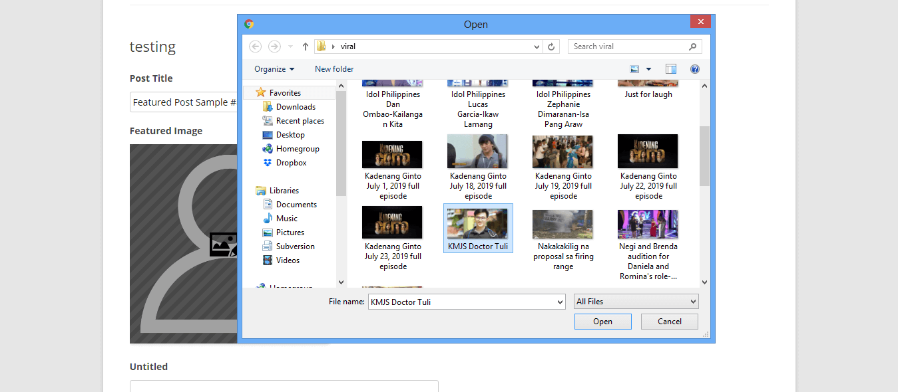Image resolution: width=898 pixels, height=392 pixels.
Task: Select the Just for laugh file
Action: [648, 90]
